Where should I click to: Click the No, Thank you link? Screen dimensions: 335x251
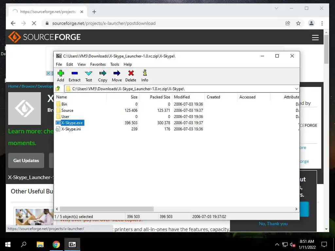tap(273, 224)
